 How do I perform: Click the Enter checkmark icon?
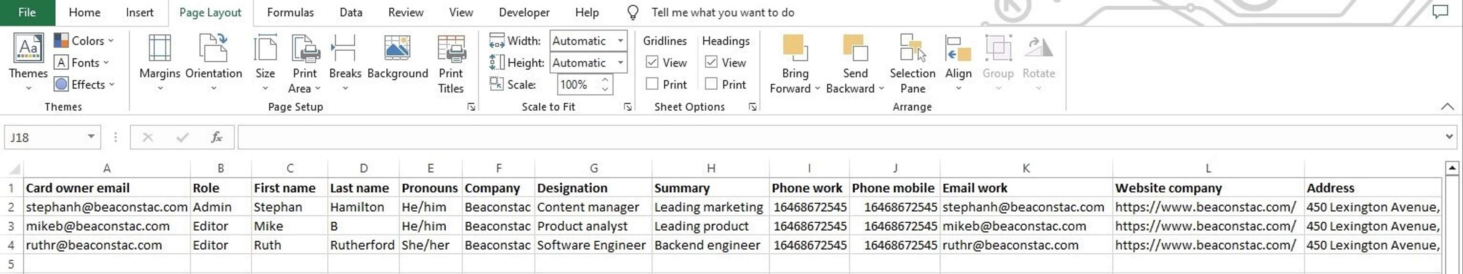(182, 137)
